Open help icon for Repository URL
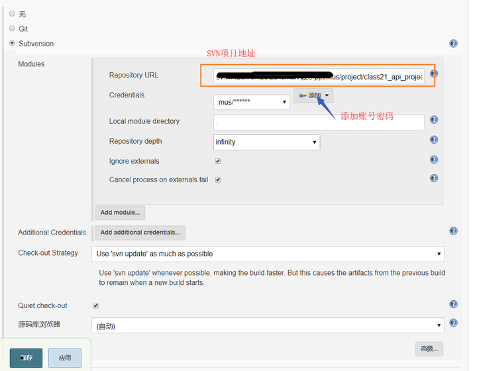Image resolution: width=477 pixels, height=371 pixels. (x=434, y=74)
